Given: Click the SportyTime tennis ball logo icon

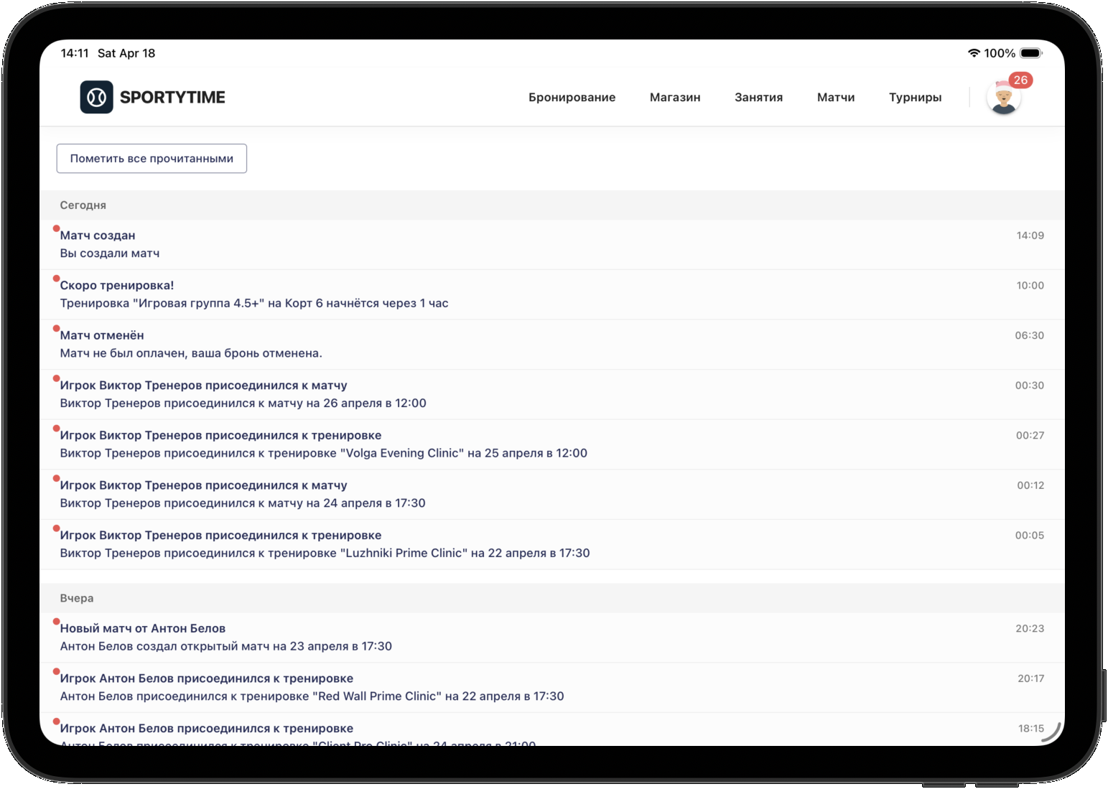Looking at the screenshot, I should point(96,97).
